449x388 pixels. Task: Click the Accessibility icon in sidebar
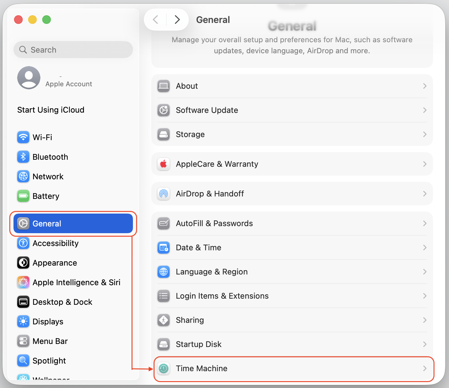click(23, 243)
